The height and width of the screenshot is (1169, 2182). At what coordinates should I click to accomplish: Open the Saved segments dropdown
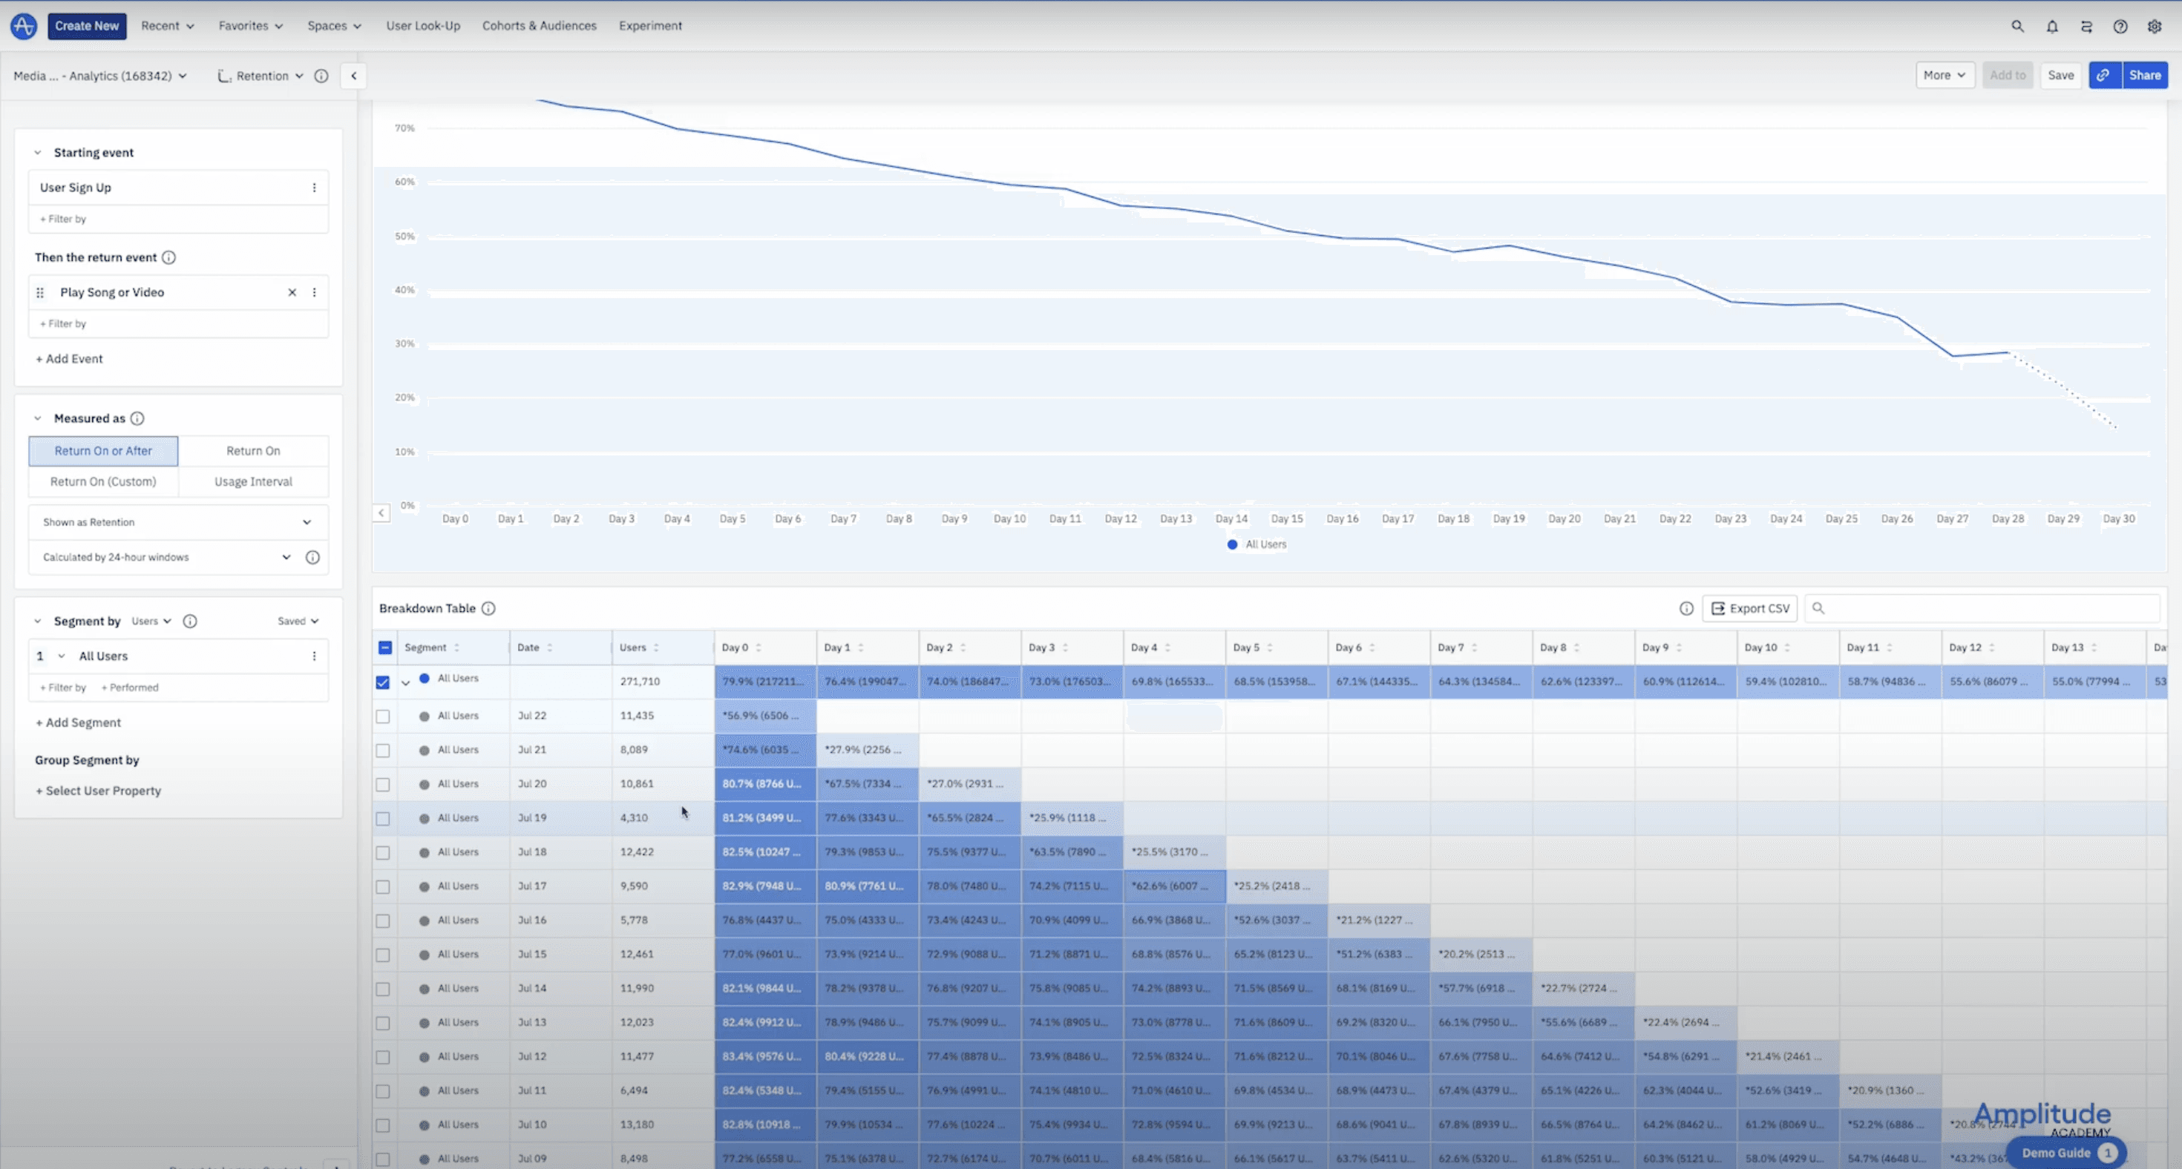[298, 622]
